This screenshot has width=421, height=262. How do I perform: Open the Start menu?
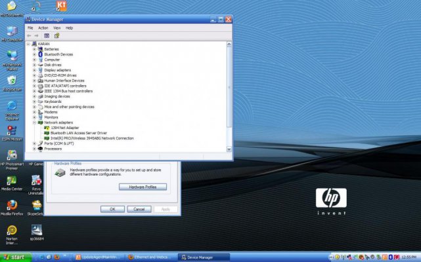coord(15,257)
